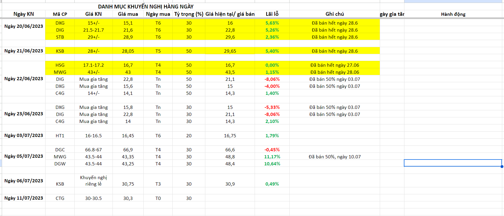Select the title cell "DANH MỤC KHUYẾN NGHỊ HÀNG NGÀY"
Viewport: 504px width, 216px height.
click(x=146, y=7)
